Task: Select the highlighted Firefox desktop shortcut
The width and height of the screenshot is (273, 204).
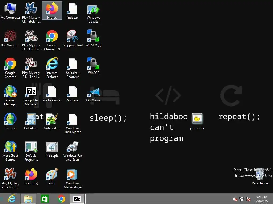Action: coord(52,11)
